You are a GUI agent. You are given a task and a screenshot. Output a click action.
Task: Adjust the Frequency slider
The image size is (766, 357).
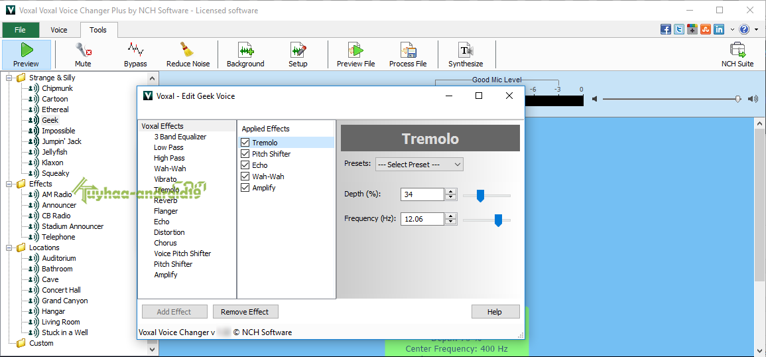pyautogui.click(x=498, y=220)
